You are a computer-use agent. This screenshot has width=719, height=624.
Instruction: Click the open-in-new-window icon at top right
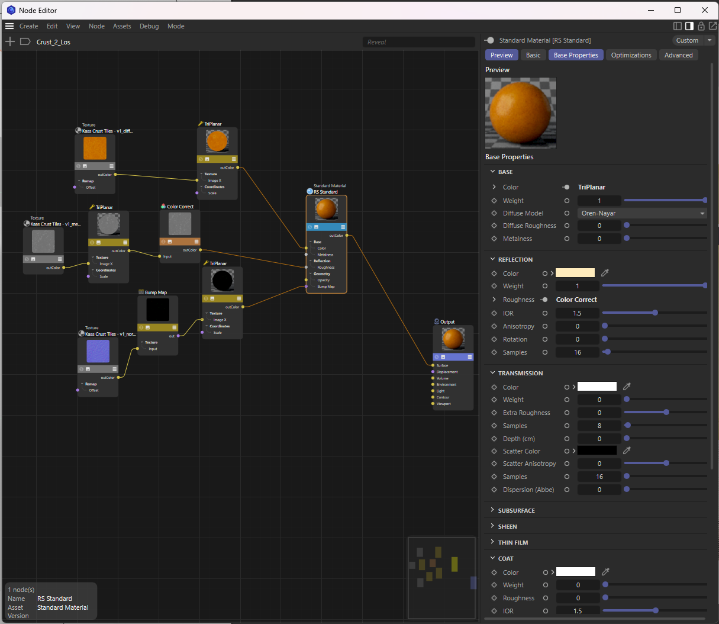pyautogui.click(x=712, y=26)
